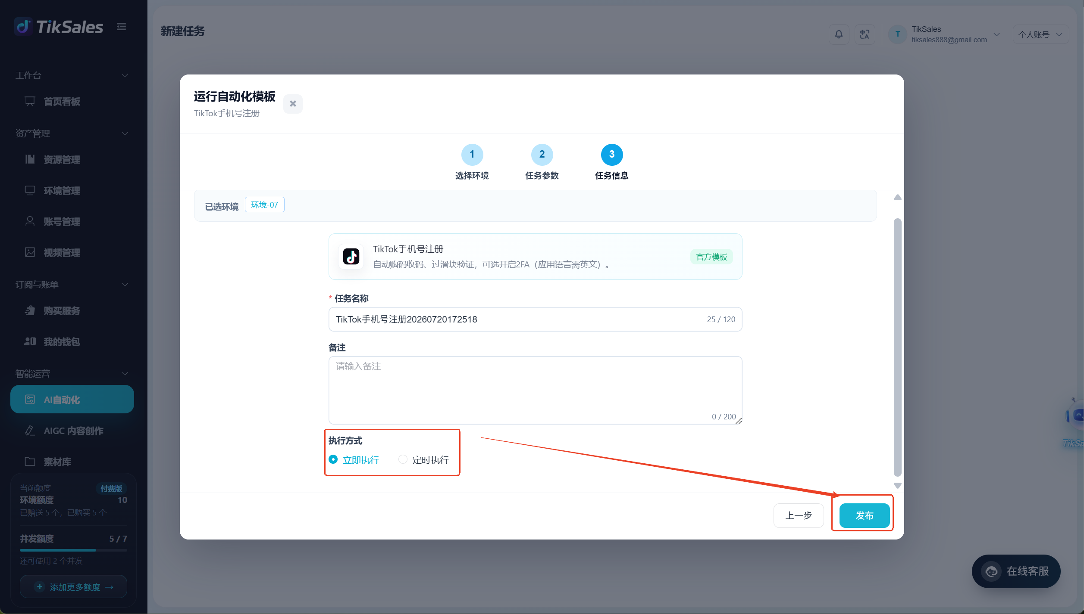
Task: Click the 发布 publish button
Action: click(865, 515)
